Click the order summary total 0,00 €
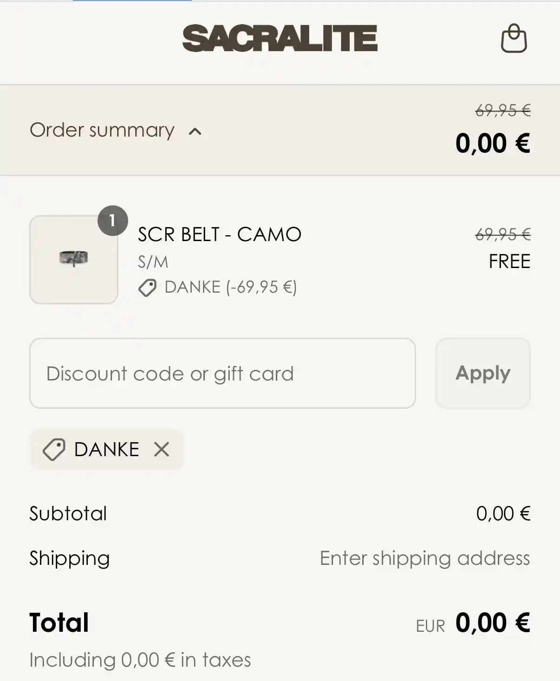This screenshot has width=560, height=681. (493, 143)
